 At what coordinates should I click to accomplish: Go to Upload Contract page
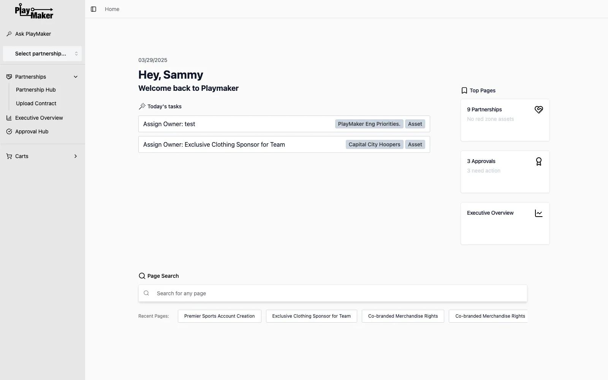click(x=36, y=103)
